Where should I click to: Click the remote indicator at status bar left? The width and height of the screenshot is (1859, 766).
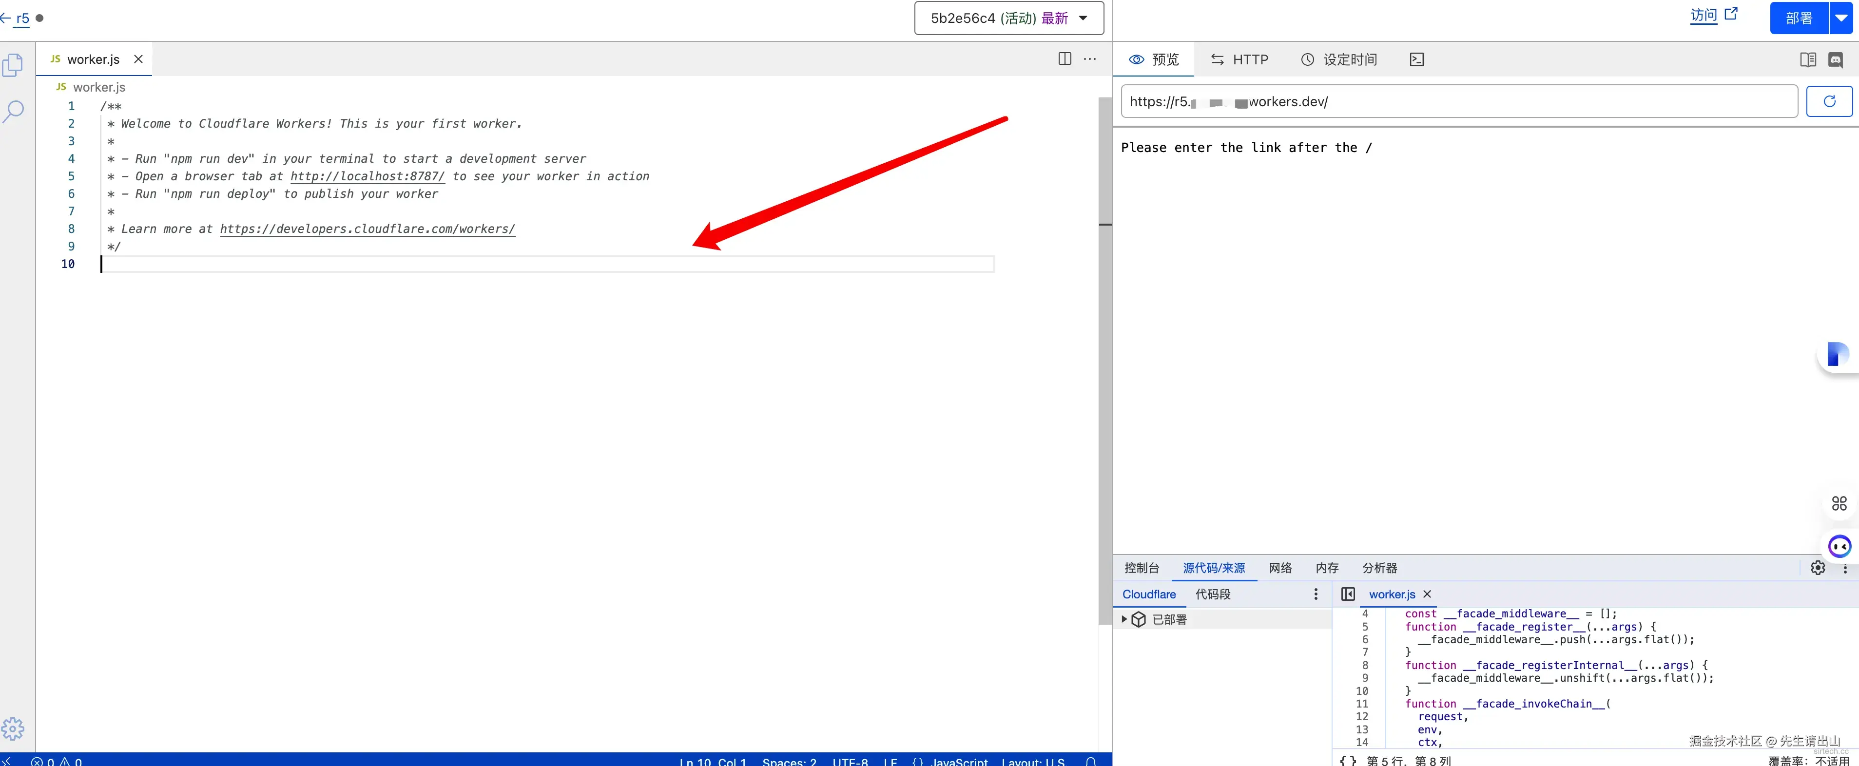[x=6, y=761]
